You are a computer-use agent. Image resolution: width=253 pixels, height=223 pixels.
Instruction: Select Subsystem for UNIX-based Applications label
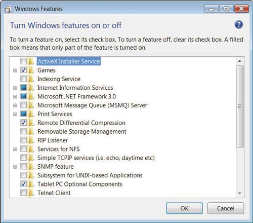click(x=90, y=175)
